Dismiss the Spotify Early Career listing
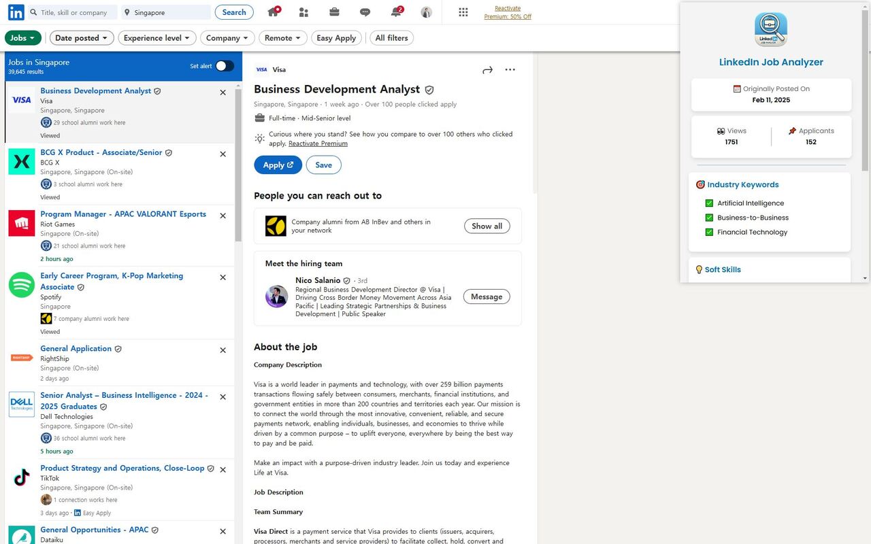871x544 pixels. pyautogui.click(x=223, y=277)
